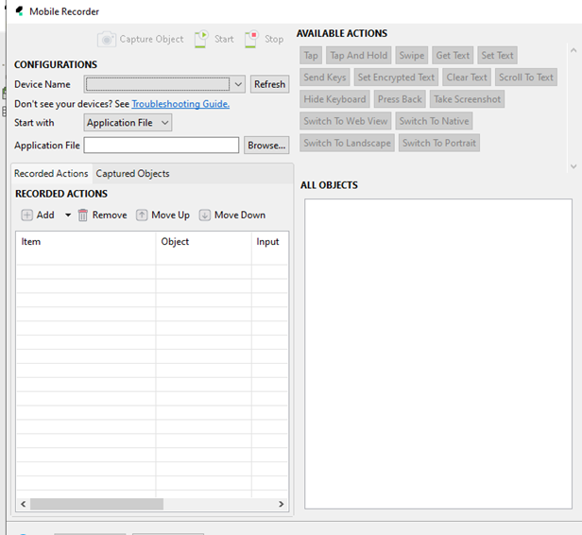Viewport: 582px width, 535px height.
Task: Click the Object column header
Action: pyautogui.click(x=203, y=242)
